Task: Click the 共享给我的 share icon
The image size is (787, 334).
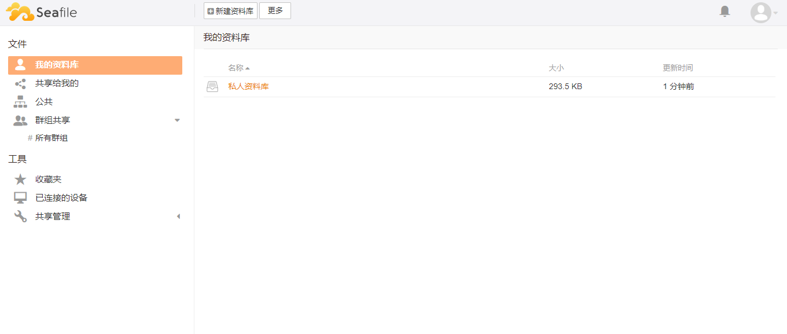Action: click(x=20, y=83)
